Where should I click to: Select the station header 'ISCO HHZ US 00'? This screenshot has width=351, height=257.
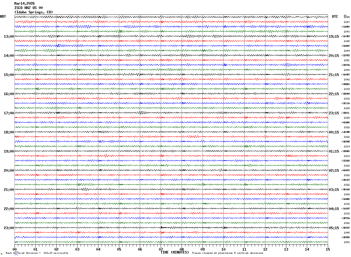[x=28, y=8]
